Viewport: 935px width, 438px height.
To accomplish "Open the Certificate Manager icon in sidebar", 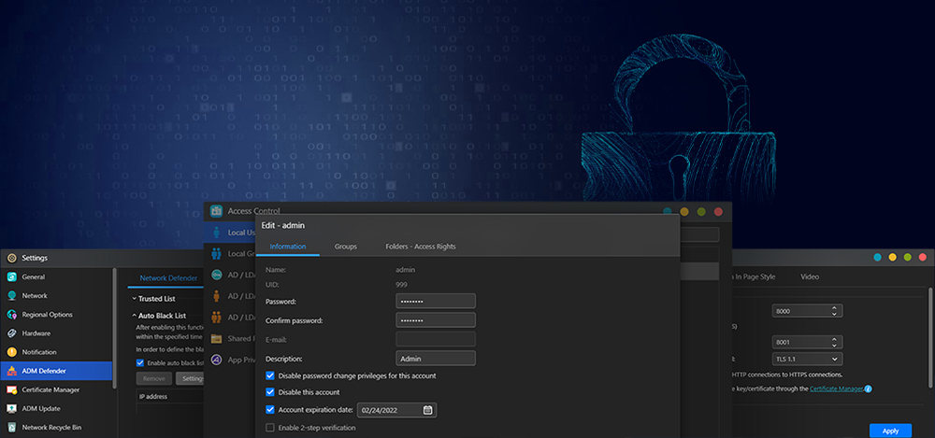I will coord(11,389).
